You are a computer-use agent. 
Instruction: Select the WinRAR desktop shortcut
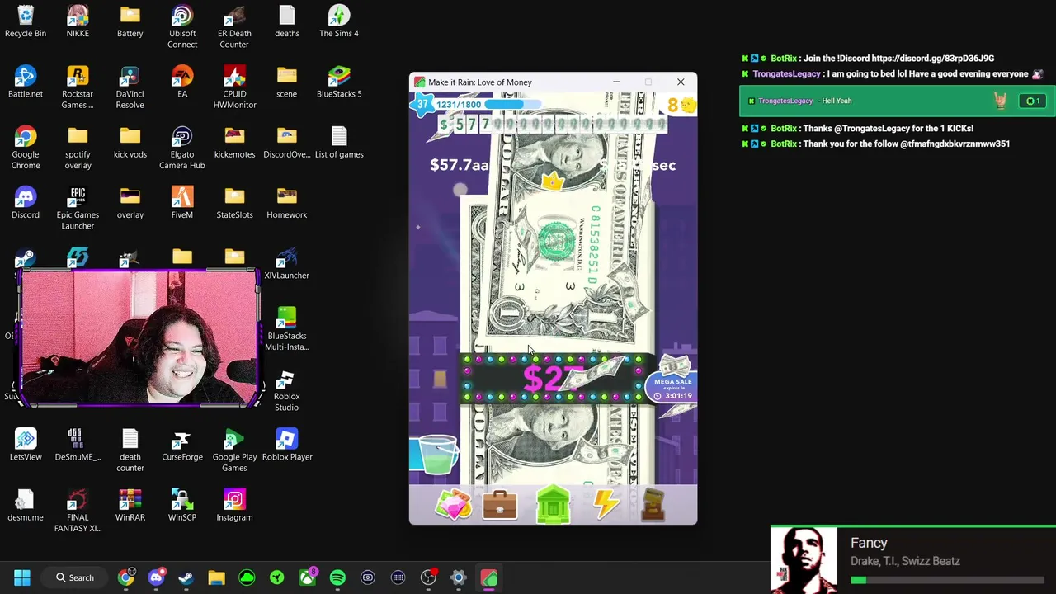pyautogui.click(x=130, y=505)
